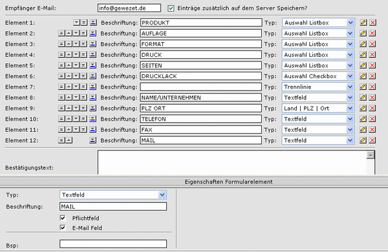Click the Bsp input field
The image size is (388, 252).
click(113, 244)
